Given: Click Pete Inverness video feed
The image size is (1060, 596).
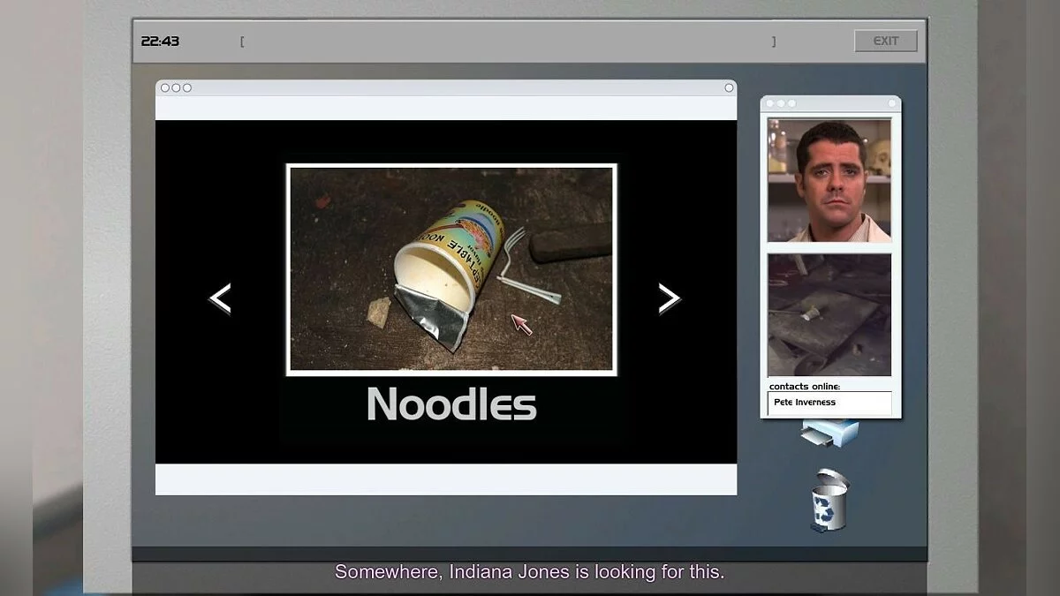Looking at the screenshot, I should pyautogui.click(x=829, y=180).
